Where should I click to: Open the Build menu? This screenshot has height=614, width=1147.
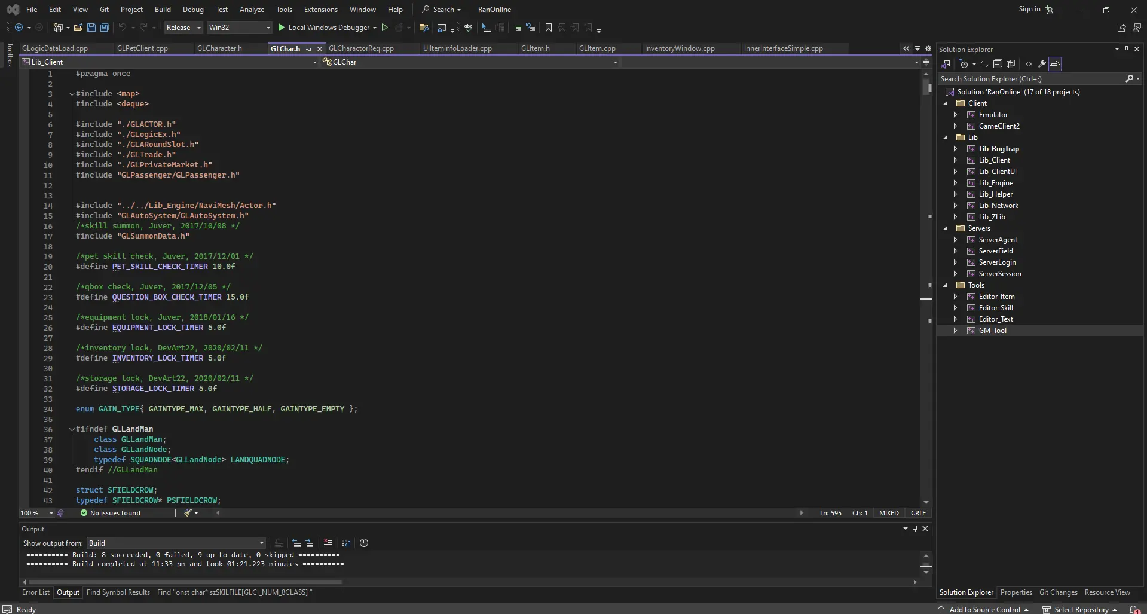pos(163,10)
